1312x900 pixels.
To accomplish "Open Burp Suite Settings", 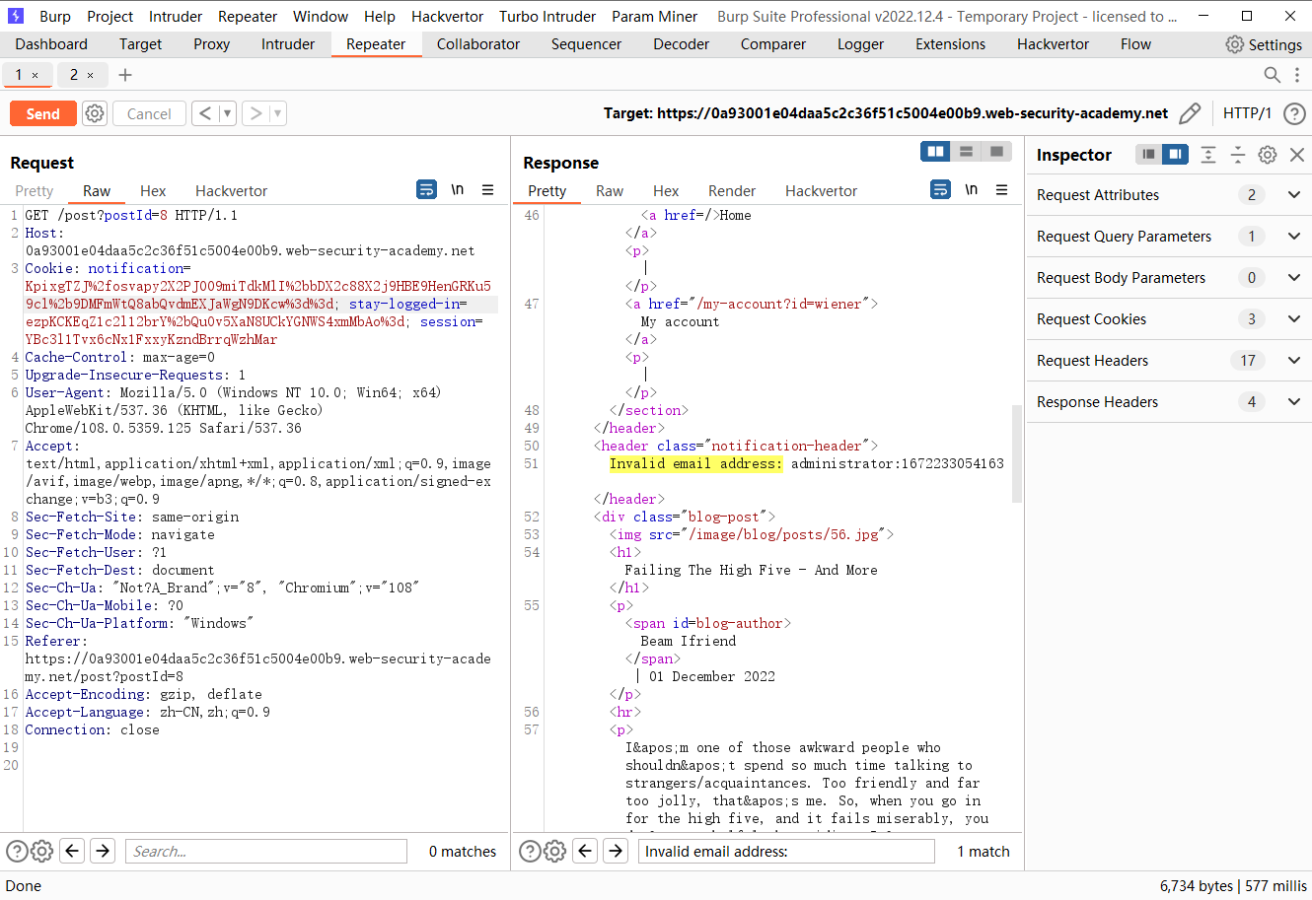I will click(x=1264, y=44).
